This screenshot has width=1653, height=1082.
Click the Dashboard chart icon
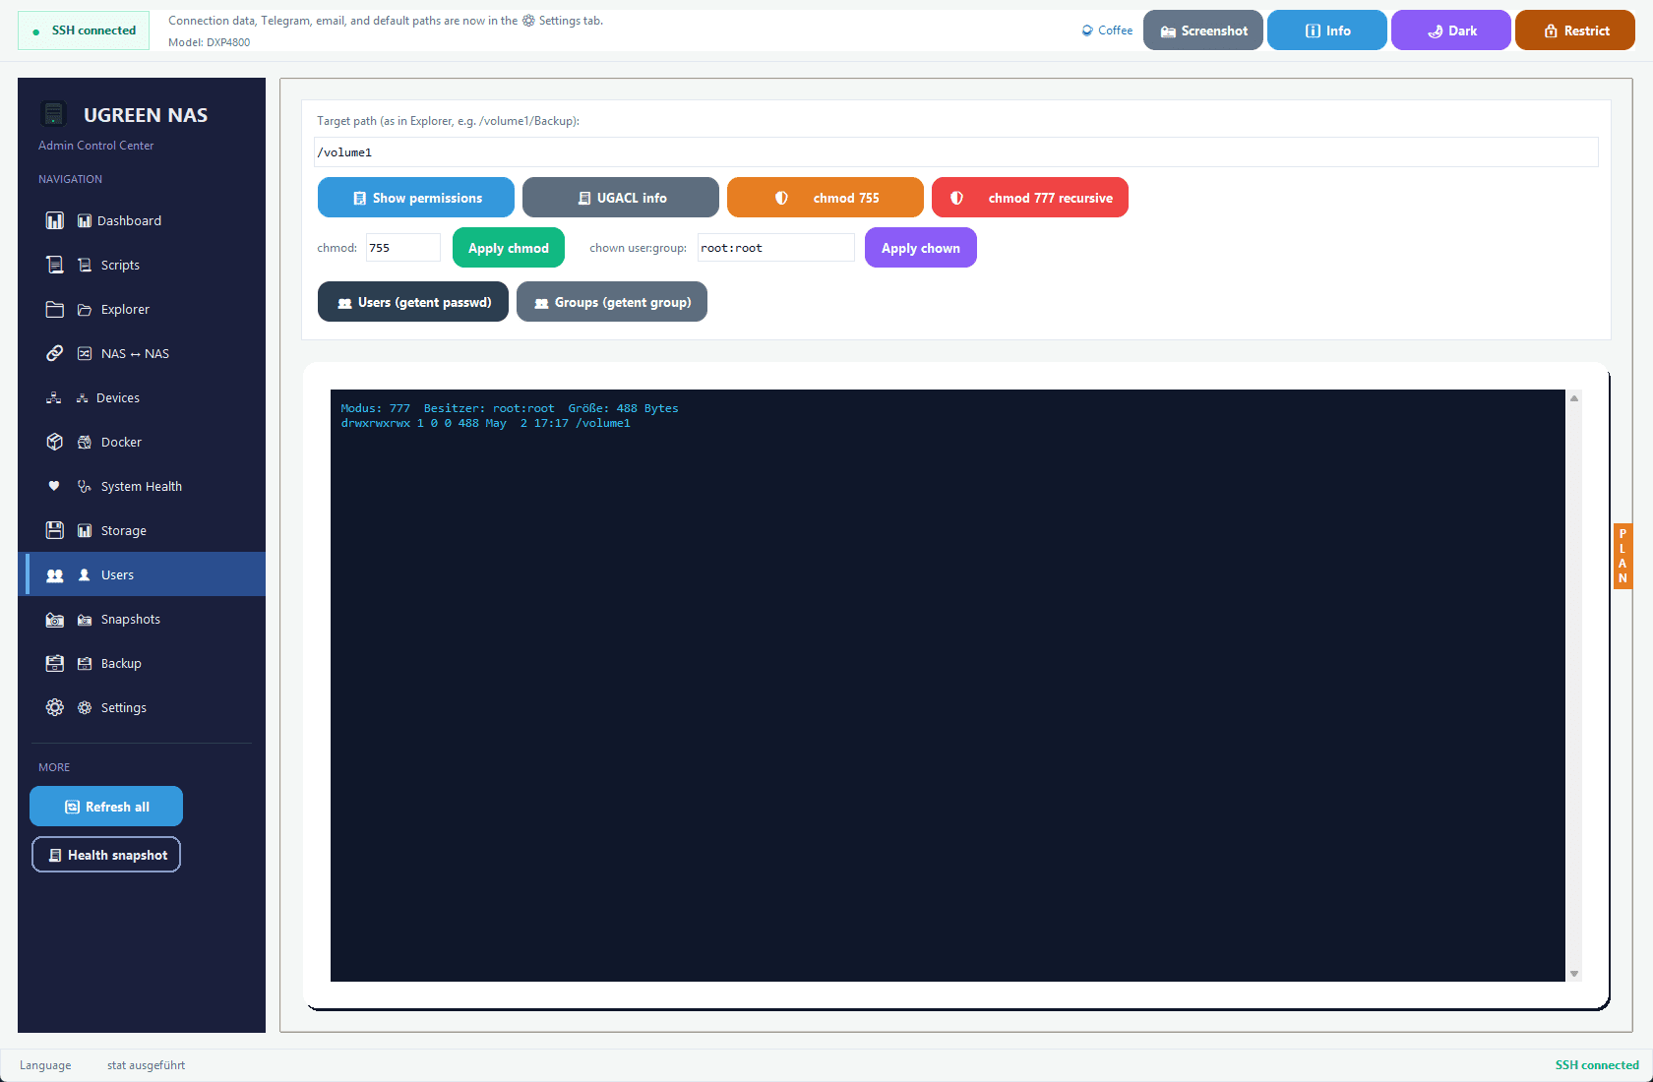click(55, 220)
